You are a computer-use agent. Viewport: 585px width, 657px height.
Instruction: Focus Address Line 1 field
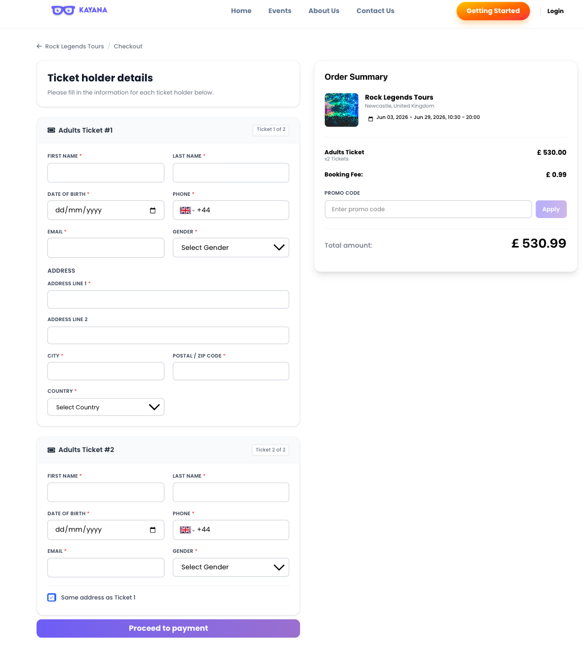pyautogui.click(x=168, y=299)
